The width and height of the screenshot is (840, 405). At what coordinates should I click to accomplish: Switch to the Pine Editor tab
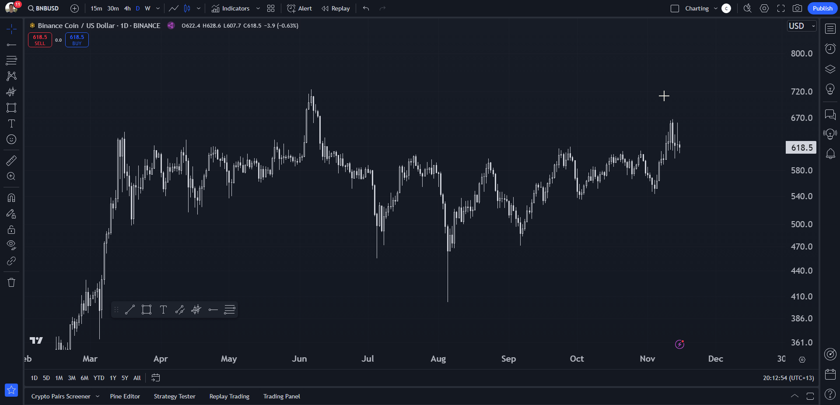point(125,396)
